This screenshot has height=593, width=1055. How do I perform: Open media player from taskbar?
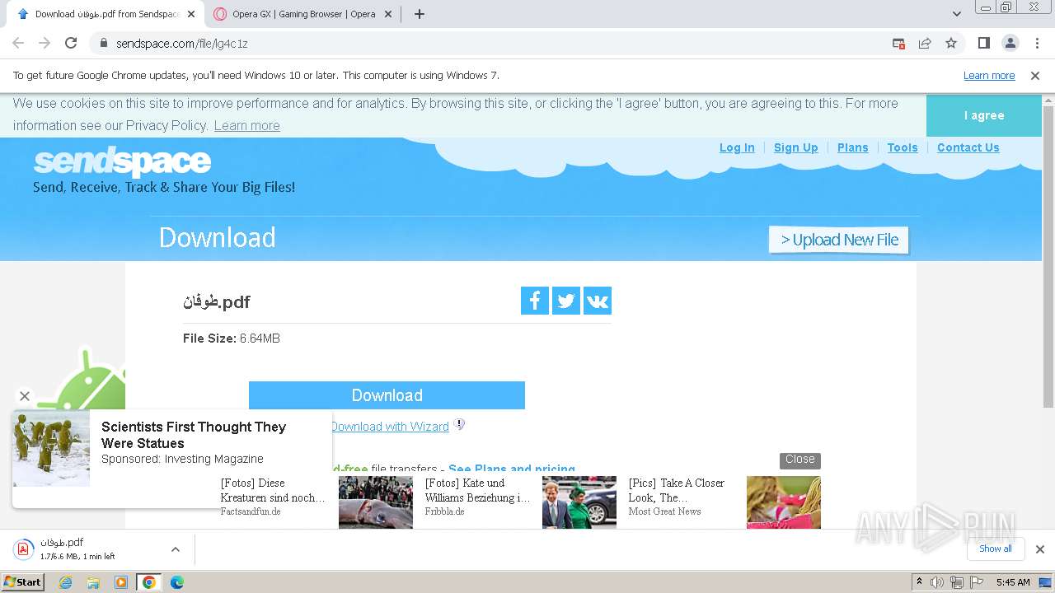121,582
